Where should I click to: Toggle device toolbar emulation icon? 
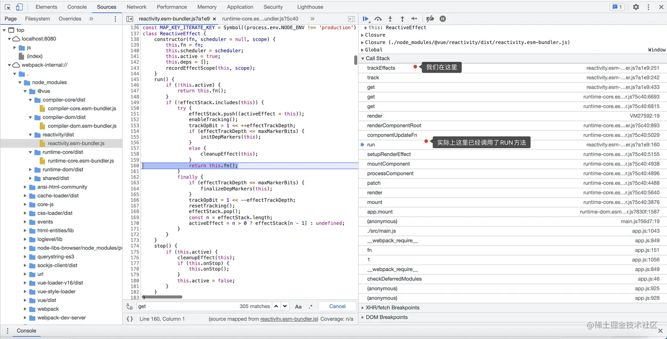(x=19, y=7)
